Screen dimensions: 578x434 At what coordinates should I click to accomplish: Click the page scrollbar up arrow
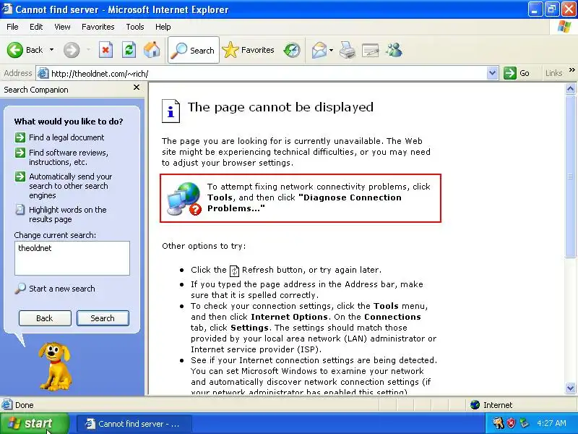570,88
